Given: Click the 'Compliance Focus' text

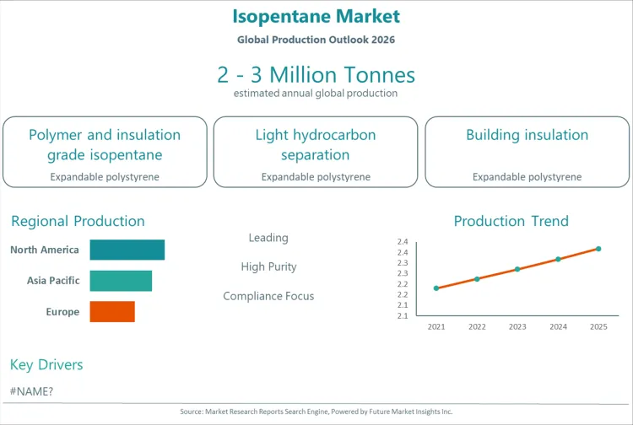Looking at the screenshot, I should [x=268, y=296].
